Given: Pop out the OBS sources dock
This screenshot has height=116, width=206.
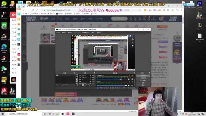Looking at the screenshot, I should click(95, 73).
